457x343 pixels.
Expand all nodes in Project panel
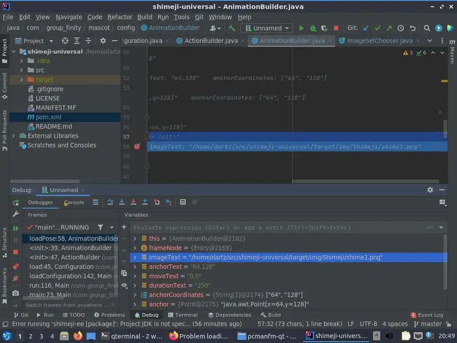pyautogui.click(x=77, y=41)
